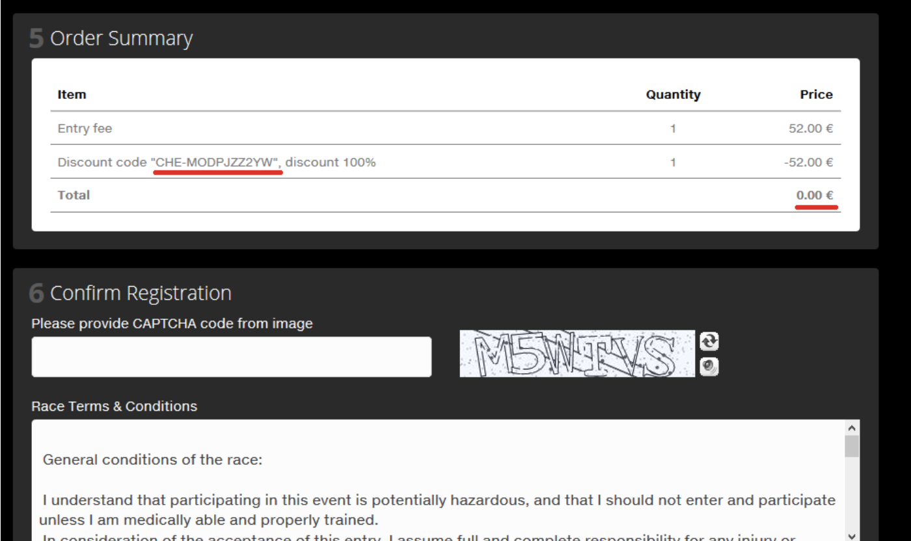Click the 'Race Terms & Conditions' label
This screenshot has height=541, width=911.
[x=114, y=406]
